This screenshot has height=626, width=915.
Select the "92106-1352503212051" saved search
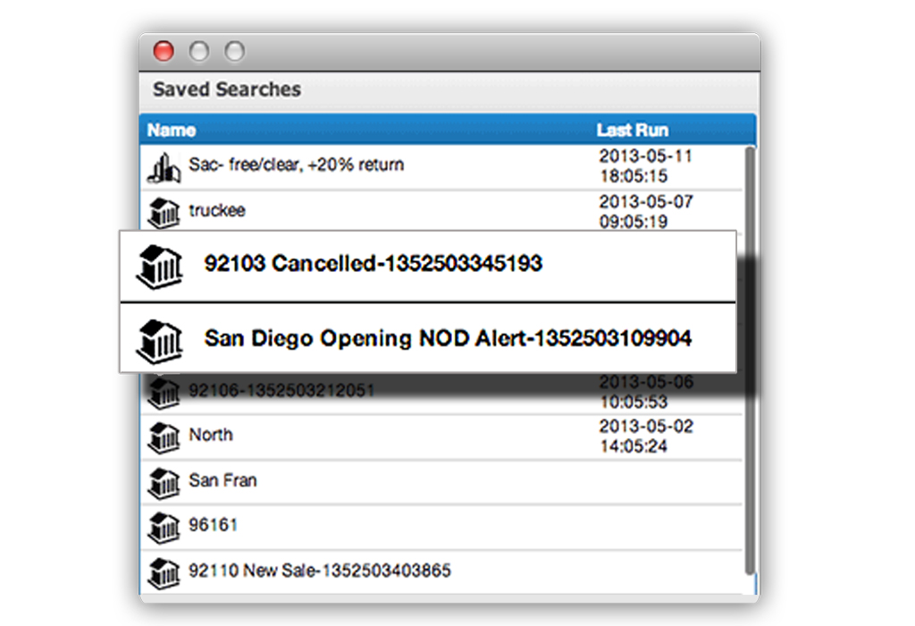281,391
